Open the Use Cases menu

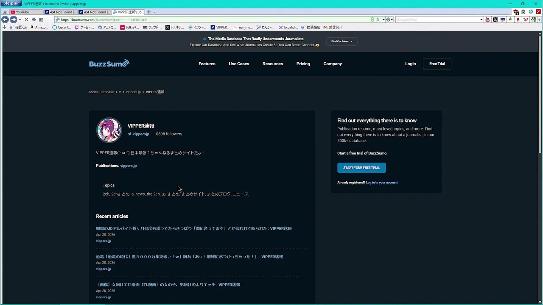(239, 64)
